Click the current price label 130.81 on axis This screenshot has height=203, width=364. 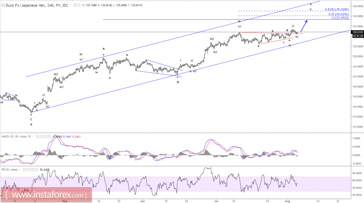point(358,32)
